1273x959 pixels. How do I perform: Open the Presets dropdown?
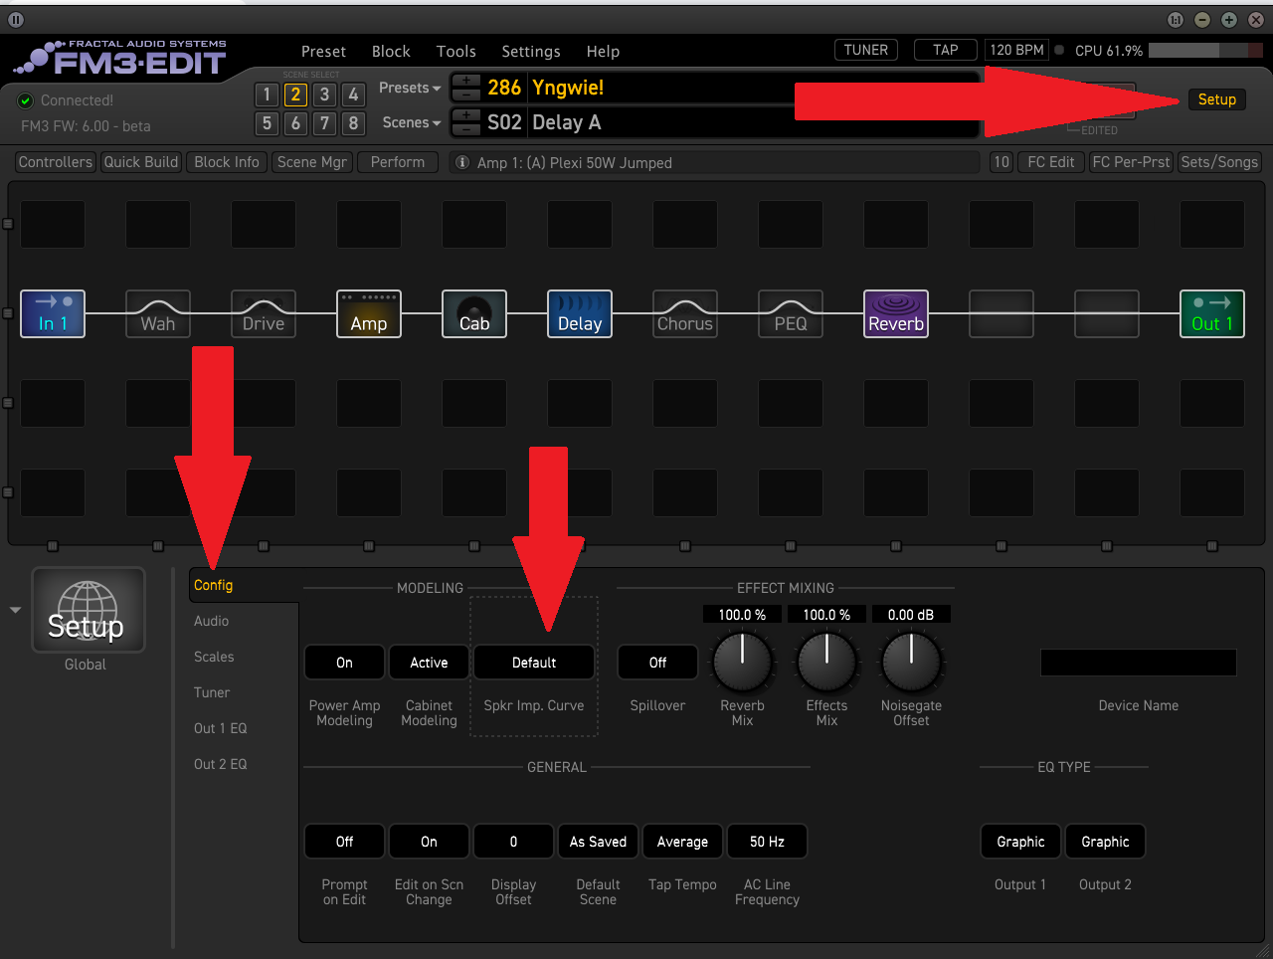coord(409,88)
